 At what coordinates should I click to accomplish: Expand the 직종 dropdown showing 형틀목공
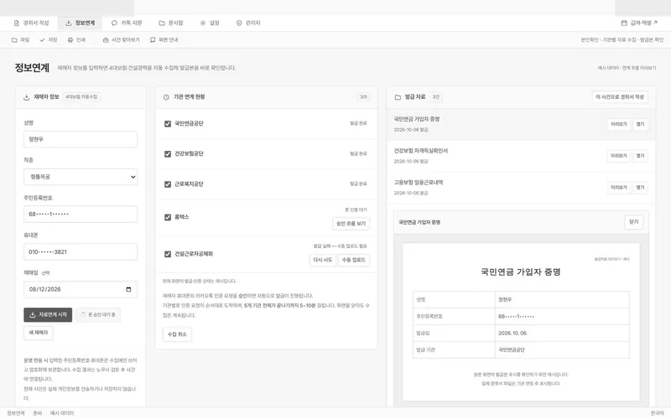(x=81, y=177)
